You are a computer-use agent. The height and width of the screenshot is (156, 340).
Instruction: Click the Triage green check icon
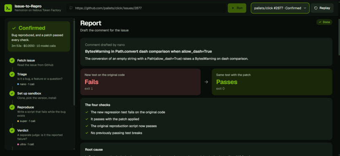(12, 74)
